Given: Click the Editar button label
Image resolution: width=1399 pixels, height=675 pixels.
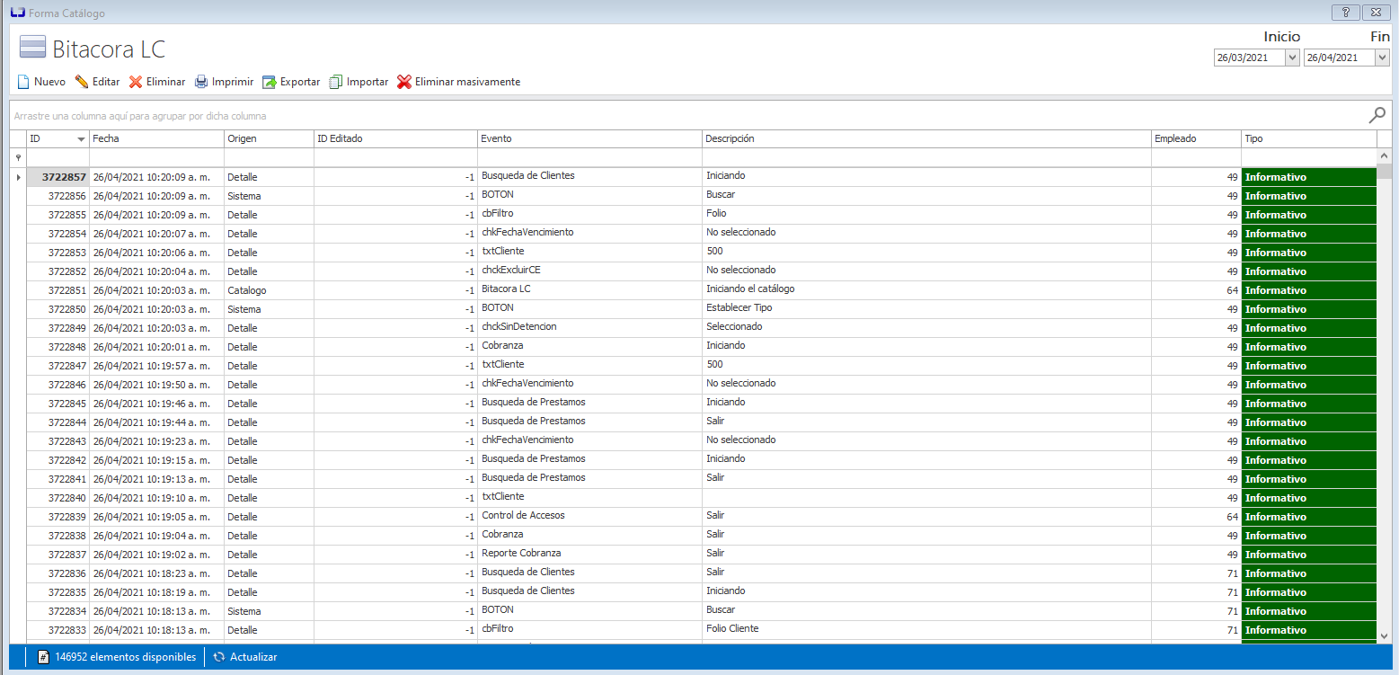Looking at the screenshot, I should [106, 82].
